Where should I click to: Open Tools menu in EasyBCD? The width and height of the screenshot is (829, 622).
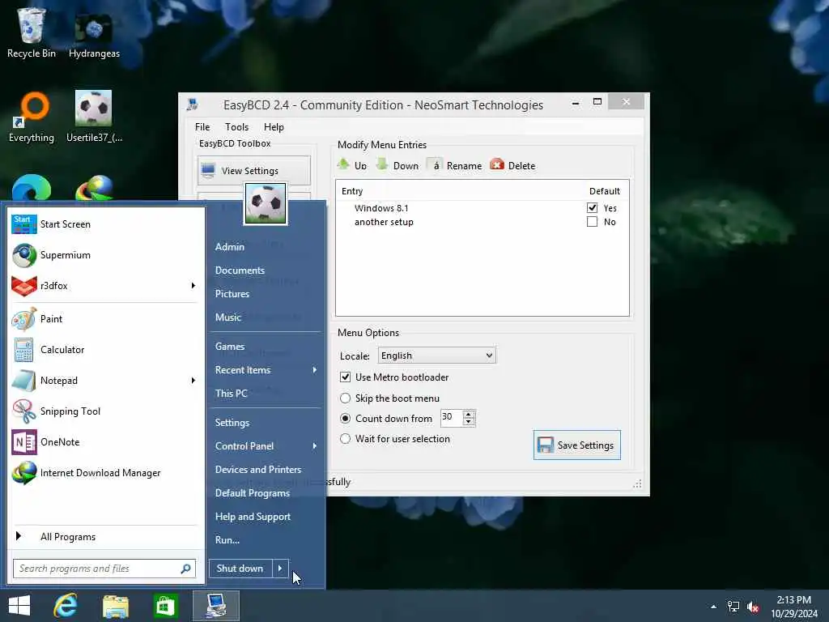coord(236,127)
